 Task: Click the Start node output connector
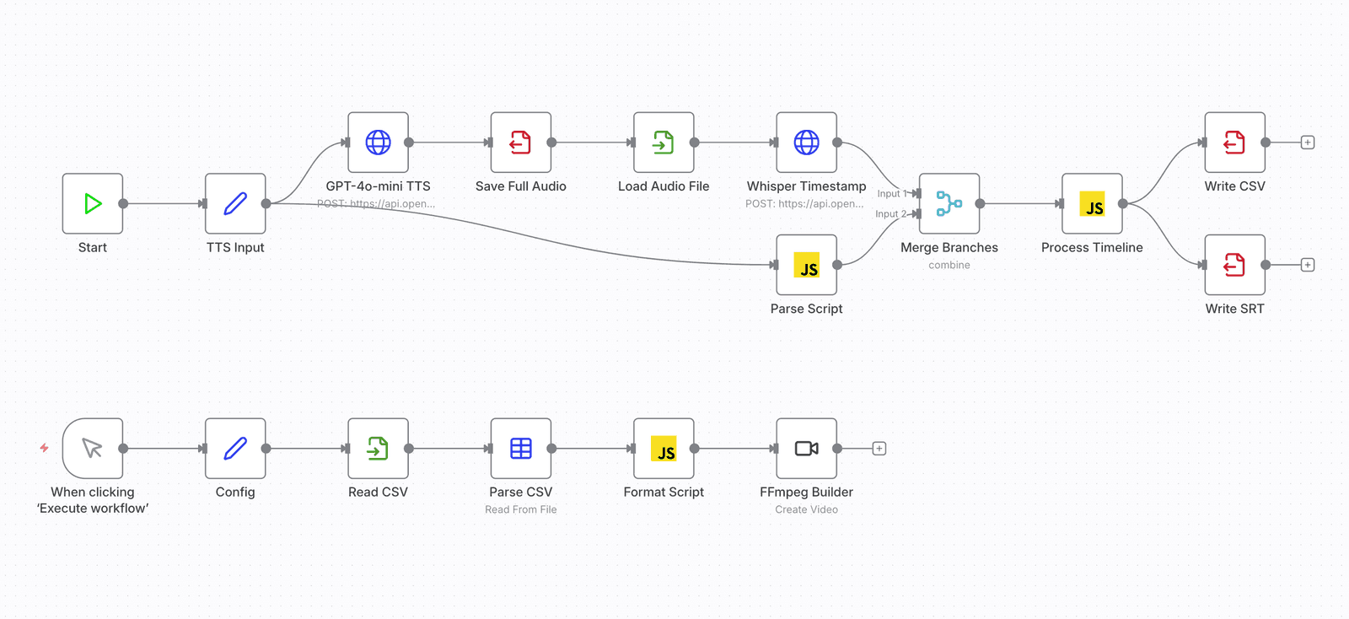[x=123, y=203]
